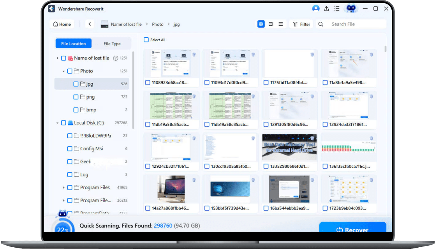435x250 pixels.
Task: Click the upload/share icon in title bar
Action: point(326,9)
